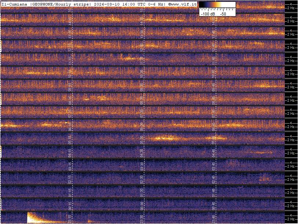
Task: Select the 02:45 time marker
Action: coord(213,178)
